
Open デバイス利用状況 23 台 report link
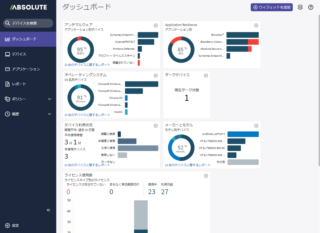click(87, 165)
